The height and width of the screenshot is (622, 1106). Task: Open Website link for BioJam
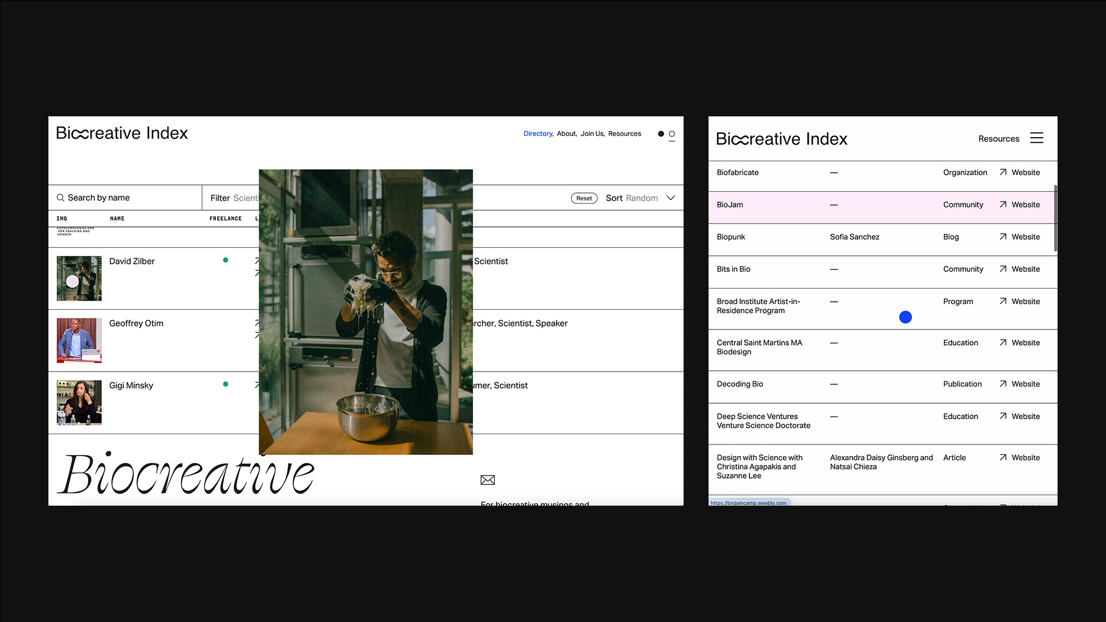click(1026, 204)
